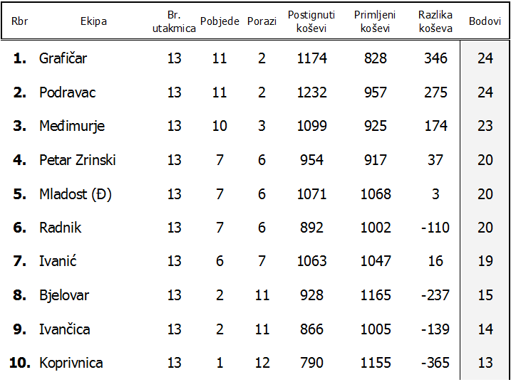Click the Rbr column header
Screen dimensions: 511x382
coord(19,21)
